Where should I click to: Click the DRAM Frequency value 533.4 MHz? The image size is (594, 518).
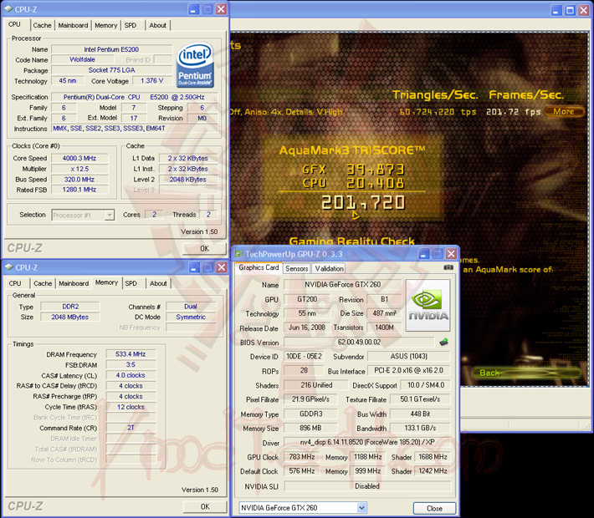(131, 354)
